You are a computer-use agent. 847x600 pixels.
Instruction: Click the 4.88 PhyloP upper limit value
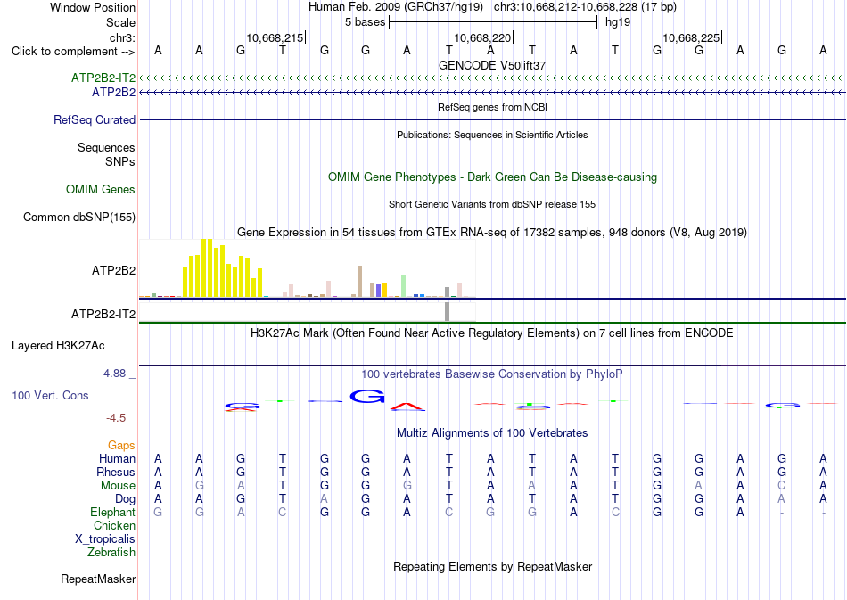(114, 374)
